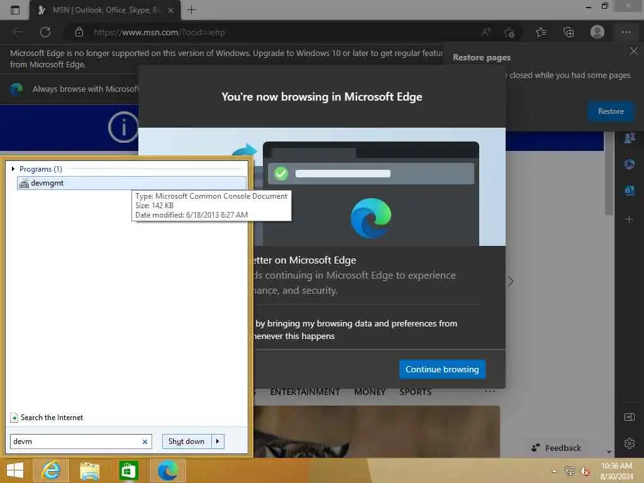Image resolution: width=644 pixels, height=483 pixels.
Task: Open Edge profile avatar
Action: pyautogui.click(x=597, y=32)
